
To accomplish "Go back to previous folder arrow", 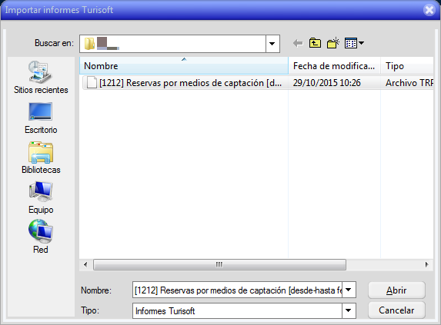I will tap(298, 43).
